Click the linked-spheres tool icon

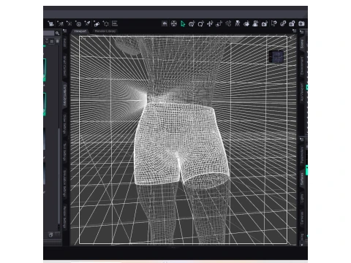(283, 23)
